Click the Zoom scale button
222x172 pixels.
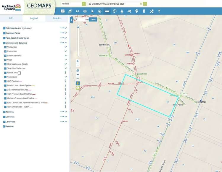coord(93,19)
